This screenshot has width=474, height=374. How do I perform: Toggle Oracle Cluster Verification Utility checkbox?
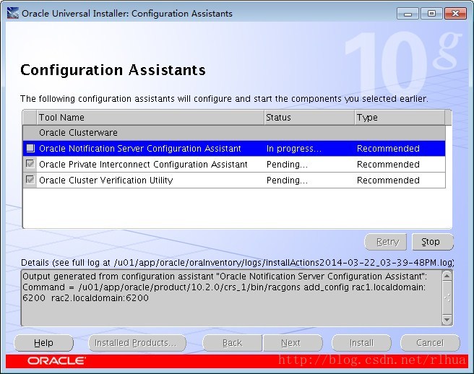pos(30,180)
